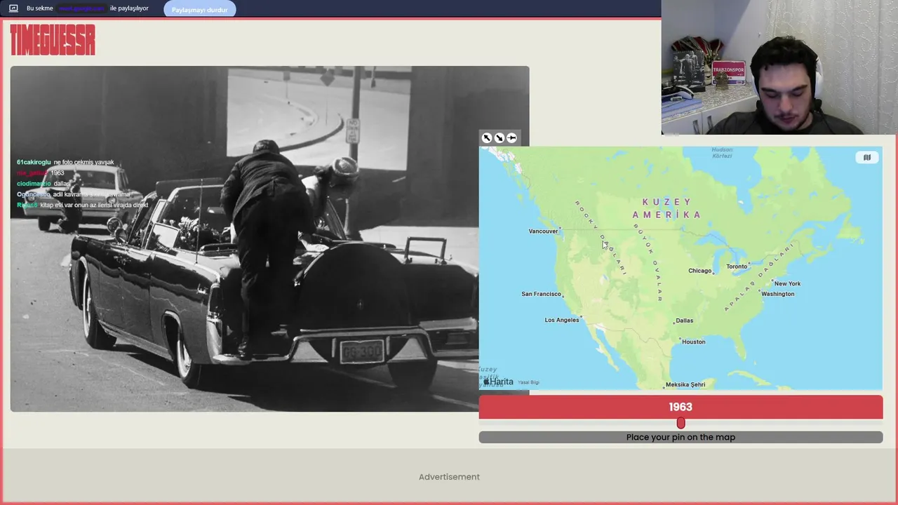Screen dimensions: 898x505
Task: Click the 'Paylaşmayı durdur' button
Action: pyautogui.click(x=200, y=9)
